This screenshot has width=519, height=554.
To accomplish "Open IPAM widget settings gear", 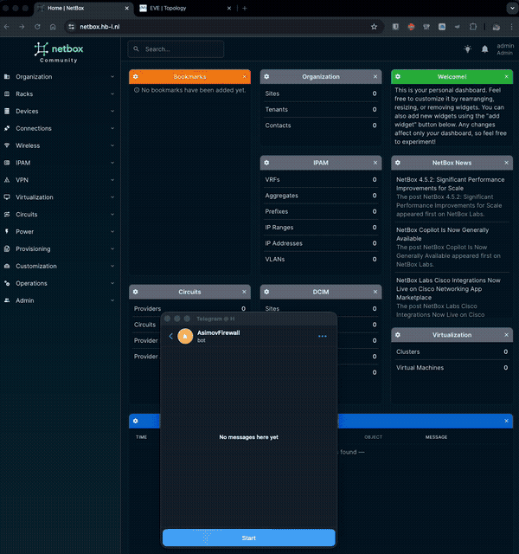I will point(266,163).
